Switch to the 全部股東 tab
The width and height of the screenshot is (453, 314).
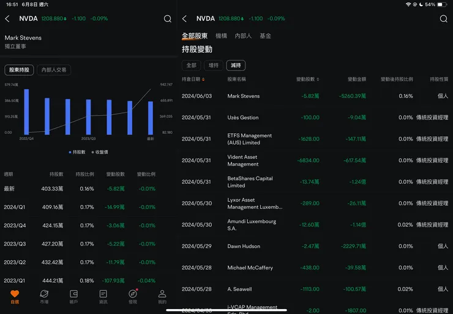(195, 36)
